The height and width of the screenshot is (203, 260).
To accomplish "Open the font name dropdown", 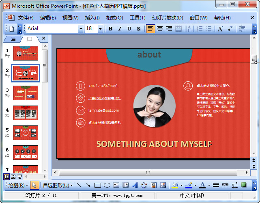I will [x=81, y=29].
